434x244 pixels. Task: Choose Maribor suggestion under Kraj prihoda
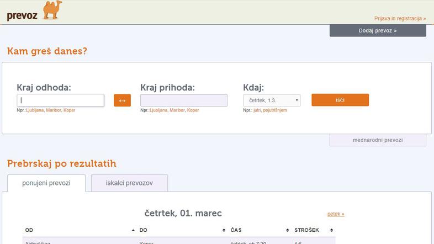pos(177,110)
